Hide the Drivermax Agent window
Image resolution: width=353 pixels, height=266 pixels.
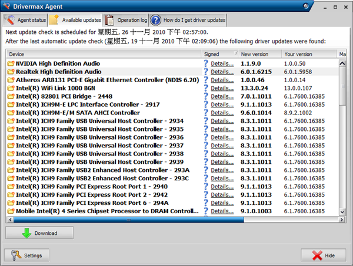(323, 255)
